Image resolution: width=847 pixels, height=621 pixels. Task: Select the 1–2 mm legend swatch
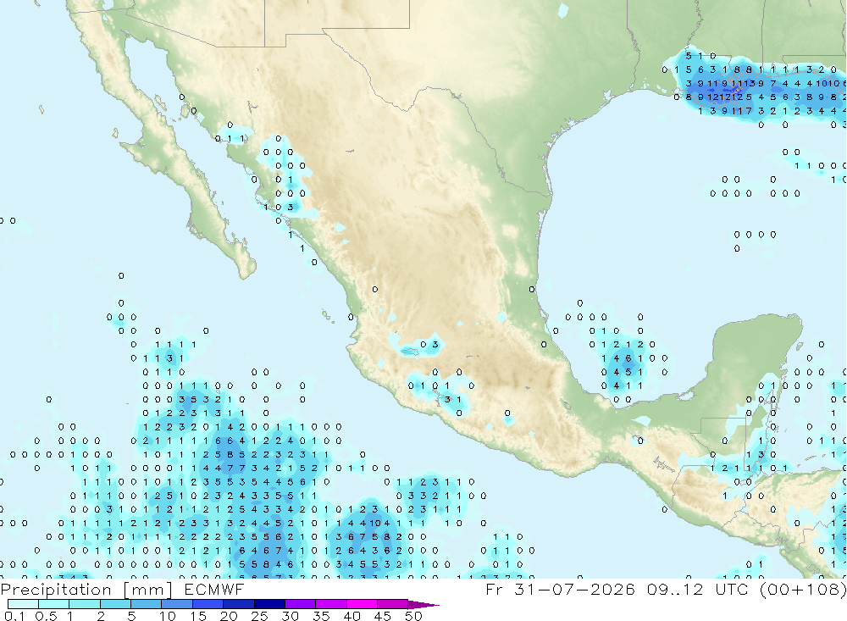point(85,604)
